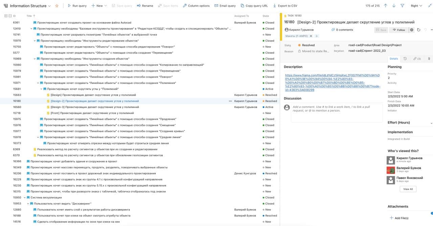Image resolution: width=433 pixels, height=226 pixels.
Task: Toggle the filter on query results
Action: click(x=403, y=6)
